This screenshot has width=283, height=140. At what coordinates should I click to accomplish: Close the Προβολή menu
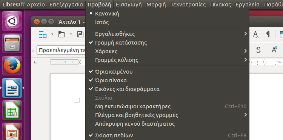100,5
